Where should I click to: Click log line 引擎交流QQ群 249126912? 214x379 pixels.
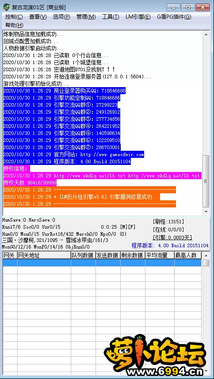[x=61, y=112]
